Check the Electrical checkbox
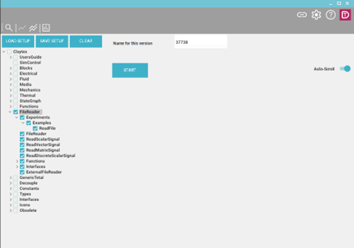354x248 pixels. coord(16,74)
